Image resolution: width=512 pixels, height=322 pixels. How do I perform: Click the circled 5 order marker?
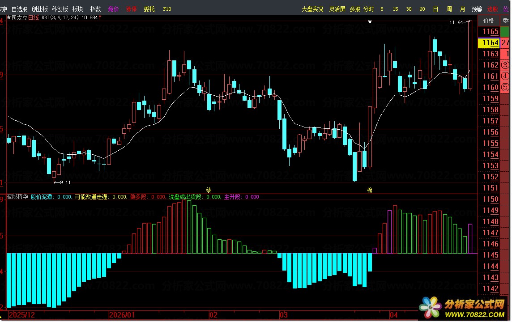point(505,88)
